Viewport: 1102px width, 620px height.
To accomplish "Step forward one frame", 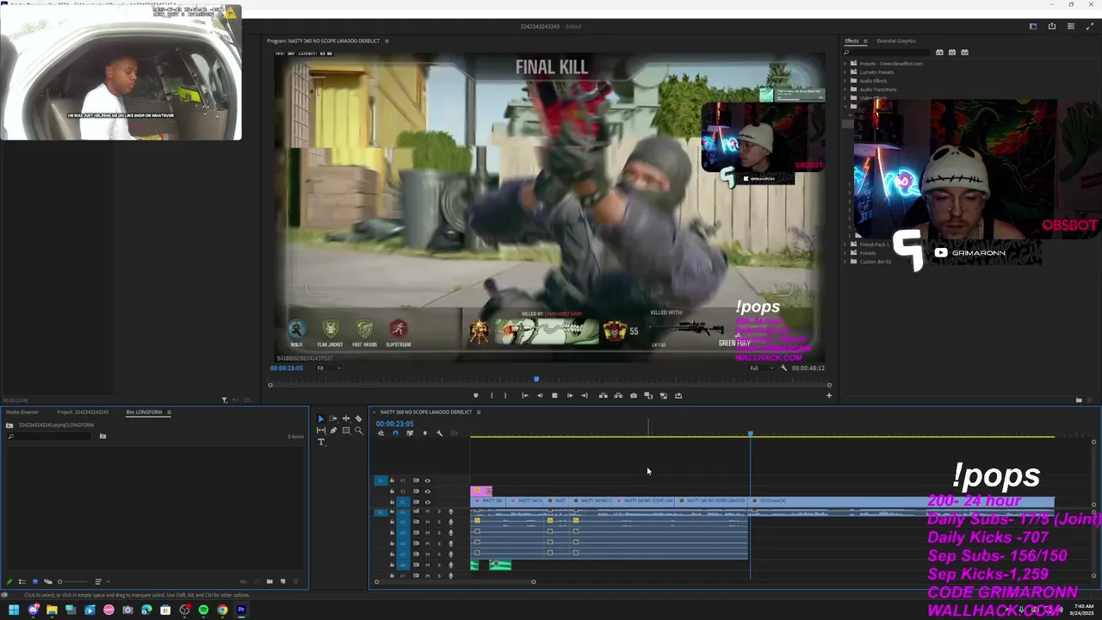I will click(570, 395).
